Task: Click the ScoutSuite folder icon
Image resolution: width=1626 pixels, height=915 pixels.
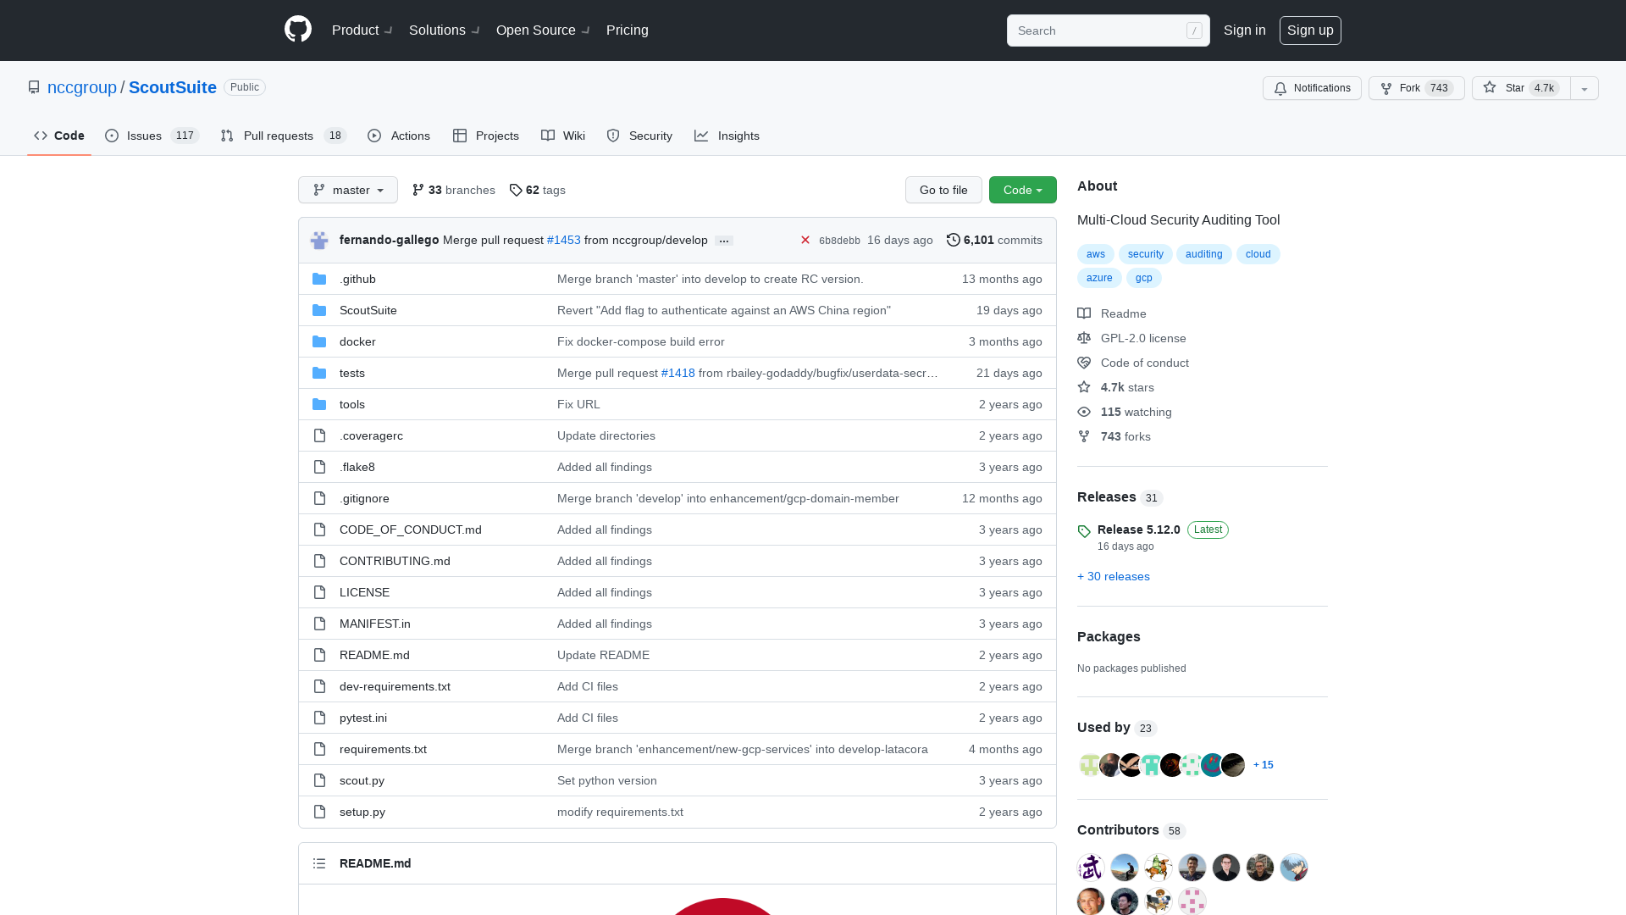Action: pos(319,310)
